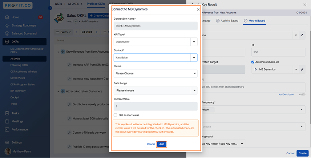Click Add Description link
This screenshot has height=158, width=311.
pos(286,94)
